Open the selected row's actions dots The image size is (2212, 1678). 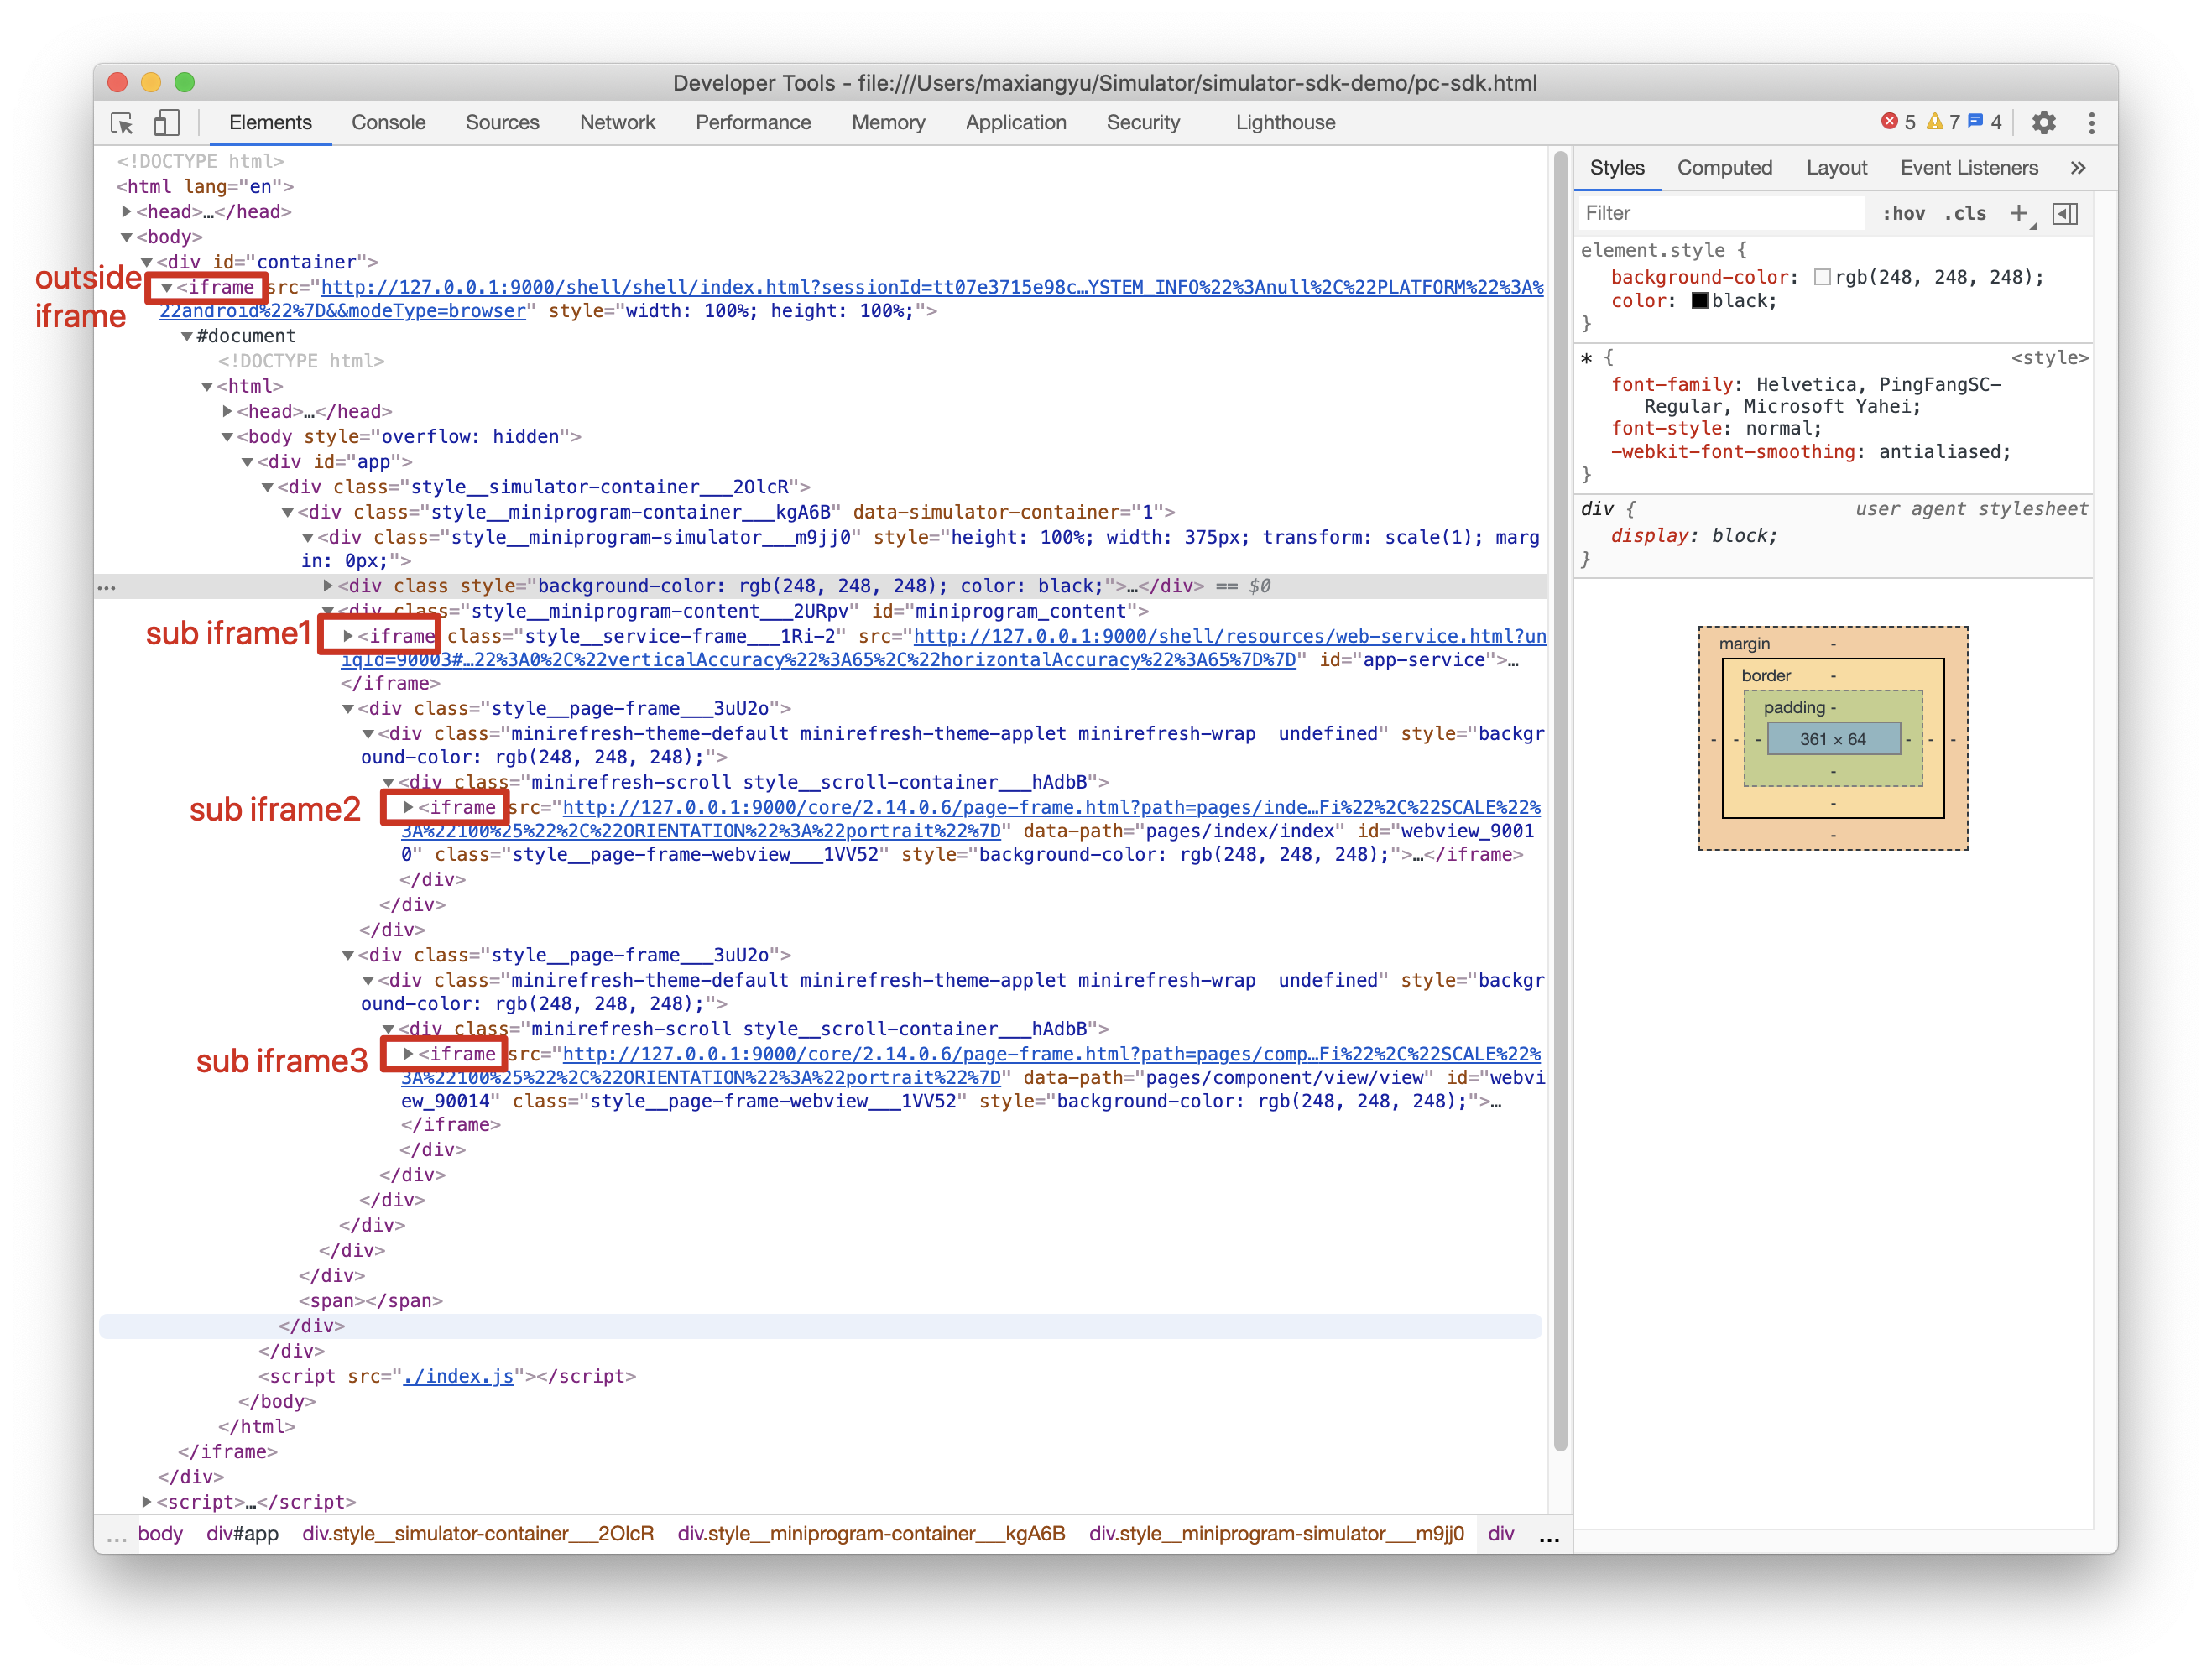[x=107, y=587]
